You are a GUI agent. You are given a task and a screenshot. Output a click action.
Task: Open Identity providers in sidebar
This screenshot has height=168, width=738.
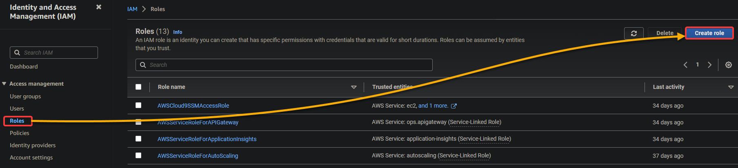(33, 145)
